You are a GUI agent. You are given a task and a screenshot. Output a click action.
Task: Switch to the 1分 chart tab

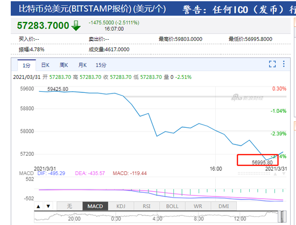click(26, 66)
